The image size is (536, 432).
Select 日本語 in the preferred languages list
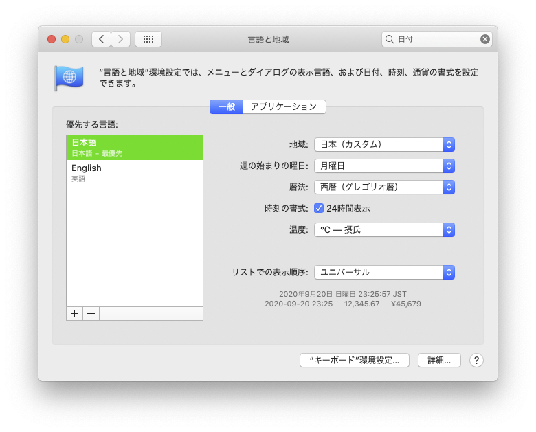[x=135, y=147]
